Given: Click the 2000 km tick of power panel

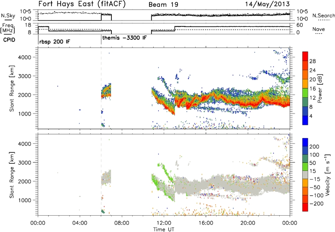Looking at the screenshot, I should click(25, 95).
